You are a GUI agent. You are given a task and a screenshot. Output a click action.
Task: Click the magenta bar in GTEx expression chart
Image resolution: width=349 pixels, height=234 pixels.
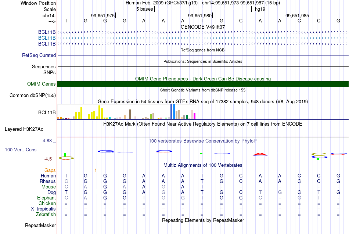coord(195,116)
